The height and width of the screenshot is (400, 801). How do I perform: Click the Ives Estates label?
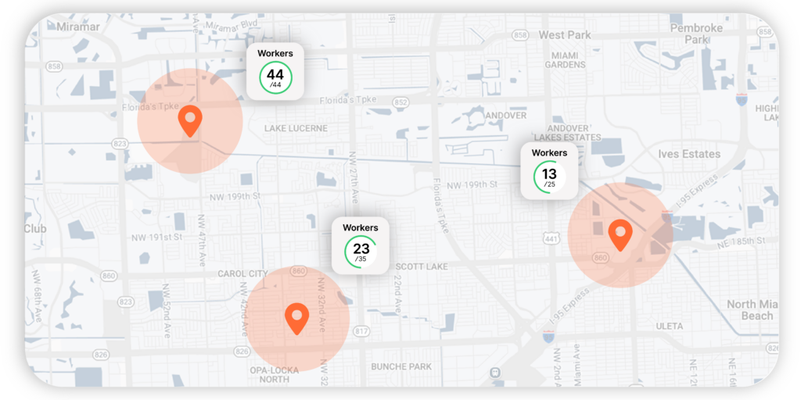coord(689,154)
